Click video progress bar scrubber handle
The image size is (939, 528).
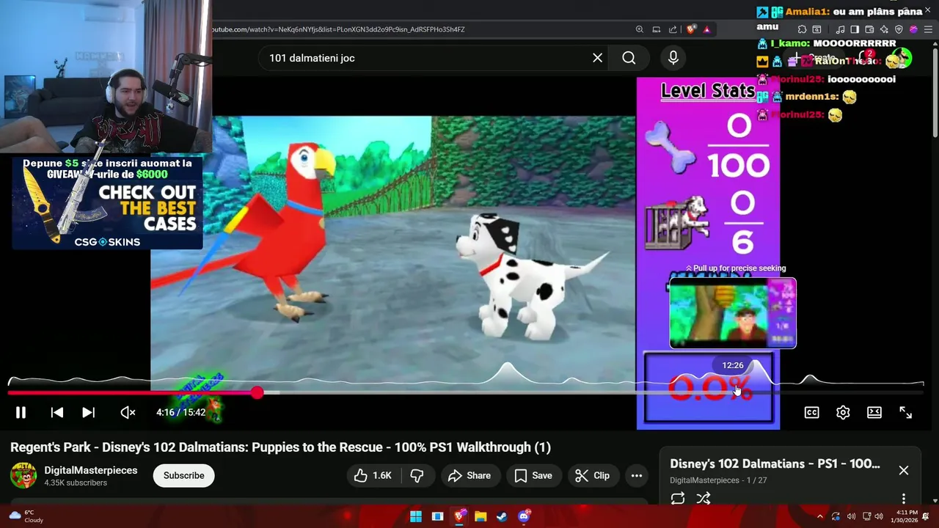(257, 393)
